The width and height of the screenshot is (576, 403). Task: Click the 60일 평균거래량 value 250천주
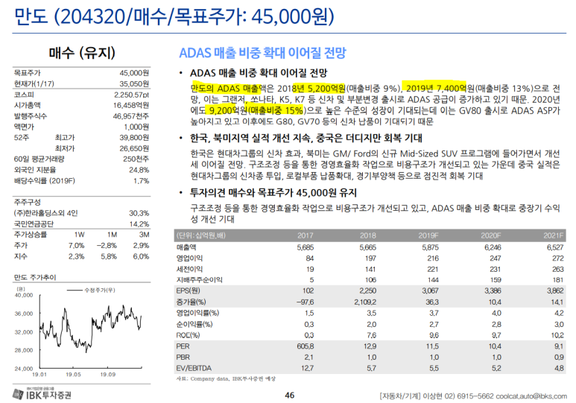136,159
